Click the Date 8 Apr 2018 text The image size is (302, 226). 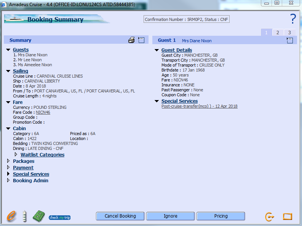tap(29, 86)
